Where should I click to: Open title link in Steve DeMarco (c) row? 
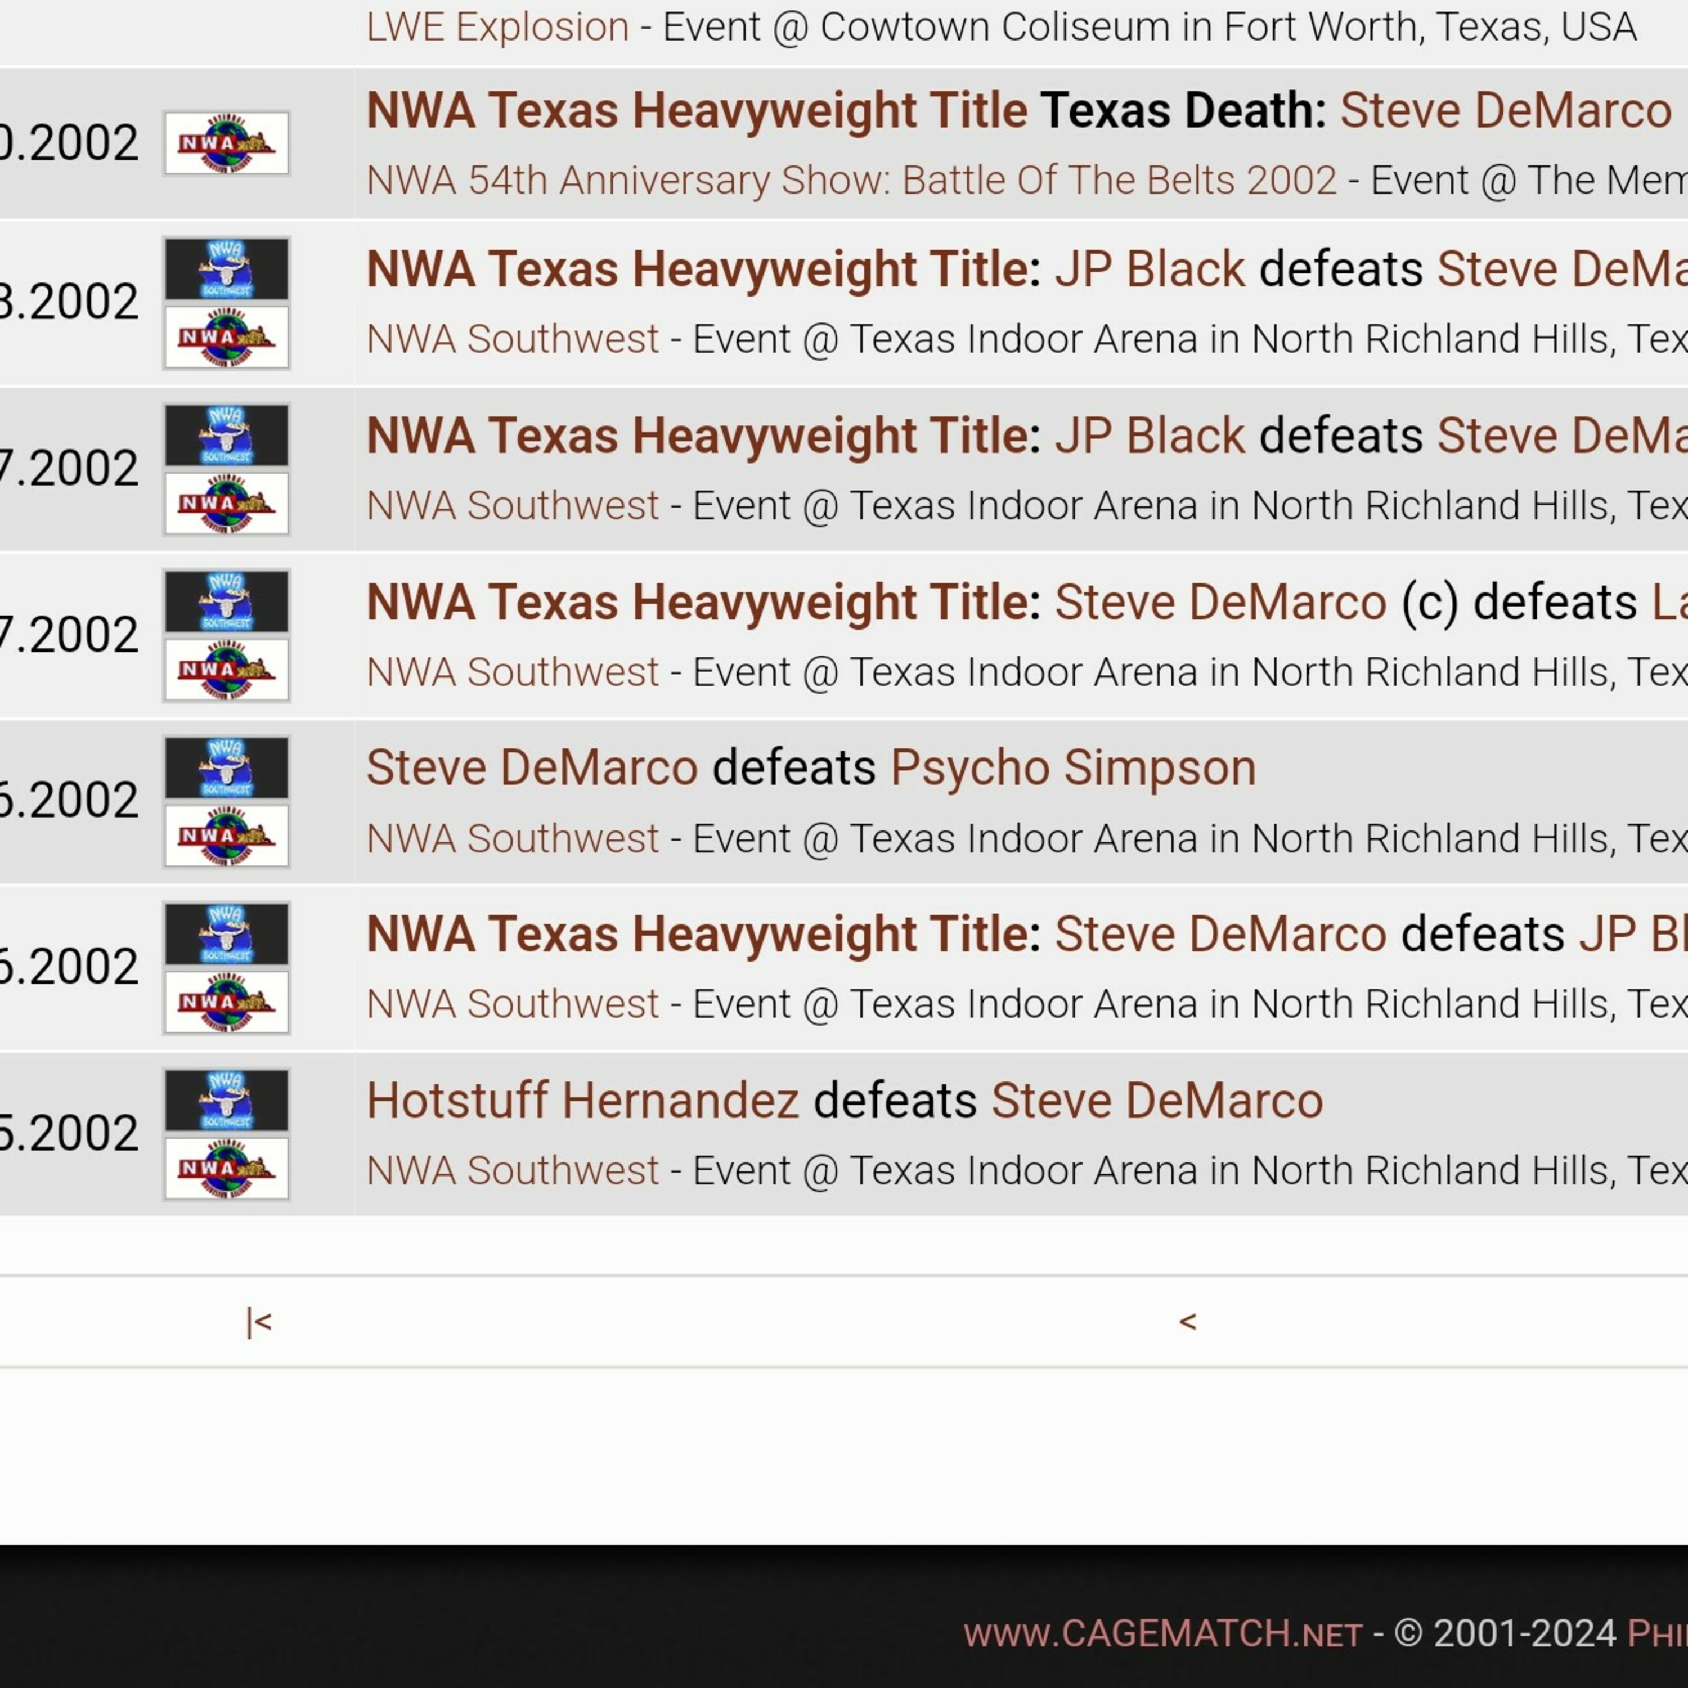pyautogui.click(x=697, y=602)
